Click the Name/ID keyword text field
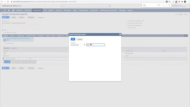190x107 pixels. point(96,45)
